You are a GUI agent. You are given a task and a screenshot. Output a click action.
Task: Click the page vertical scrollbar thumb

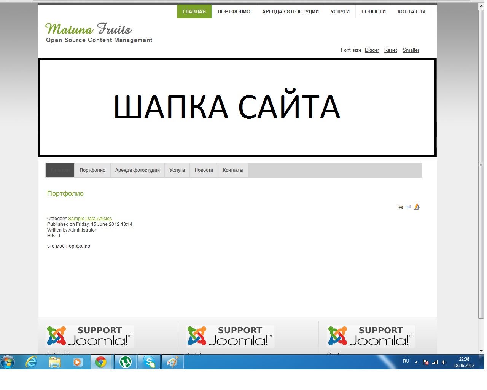(481, 164)
